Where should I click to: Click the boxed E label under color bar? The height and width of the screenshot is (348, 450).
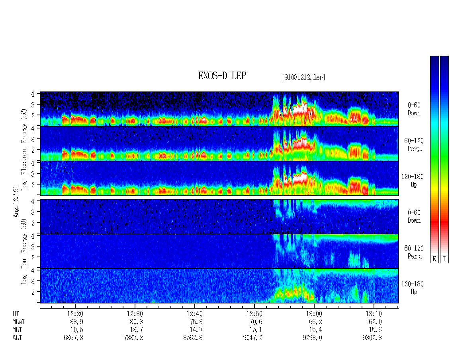(x=434, y=259)
